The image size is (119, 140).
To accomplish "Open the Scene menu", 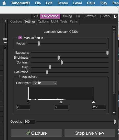I will pos(63,3).
